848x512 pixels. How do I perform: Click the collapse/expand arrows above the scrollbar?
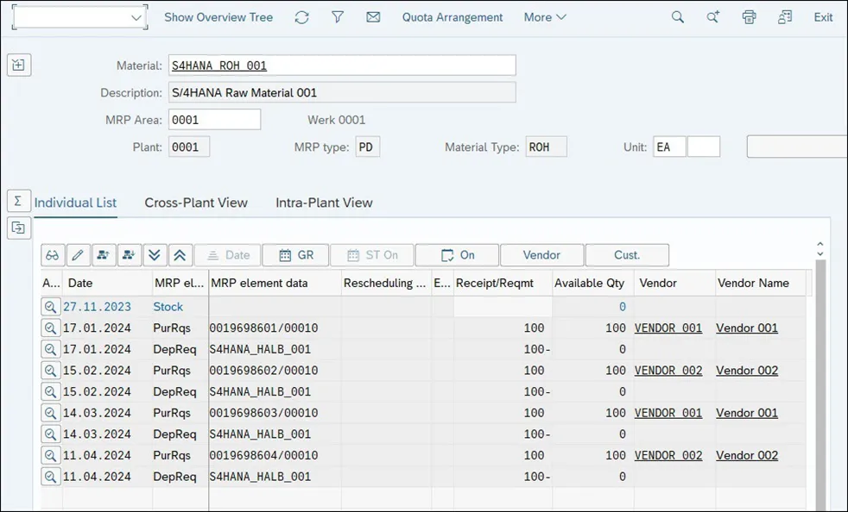coord(820,249)
